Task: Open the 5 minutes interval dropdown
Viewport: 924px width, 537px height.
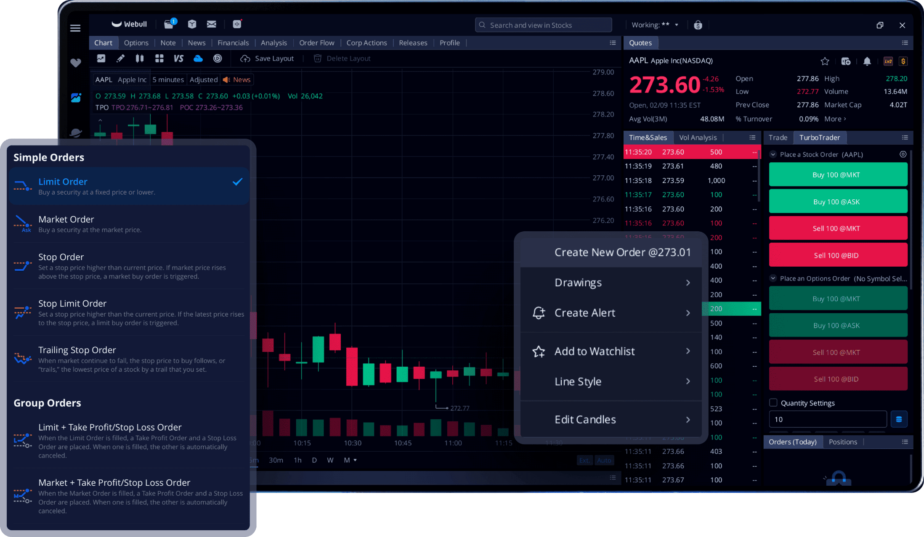Action: 168,79
